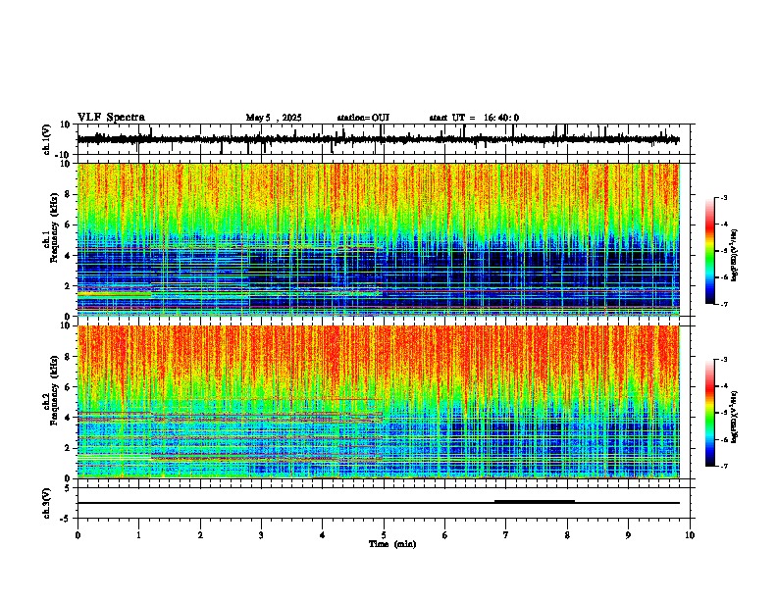Viewport: 777px width, 600px height.
Task: Click the "8" kHz tick on the ch.1 frequency axis
Action: point(68,194)
